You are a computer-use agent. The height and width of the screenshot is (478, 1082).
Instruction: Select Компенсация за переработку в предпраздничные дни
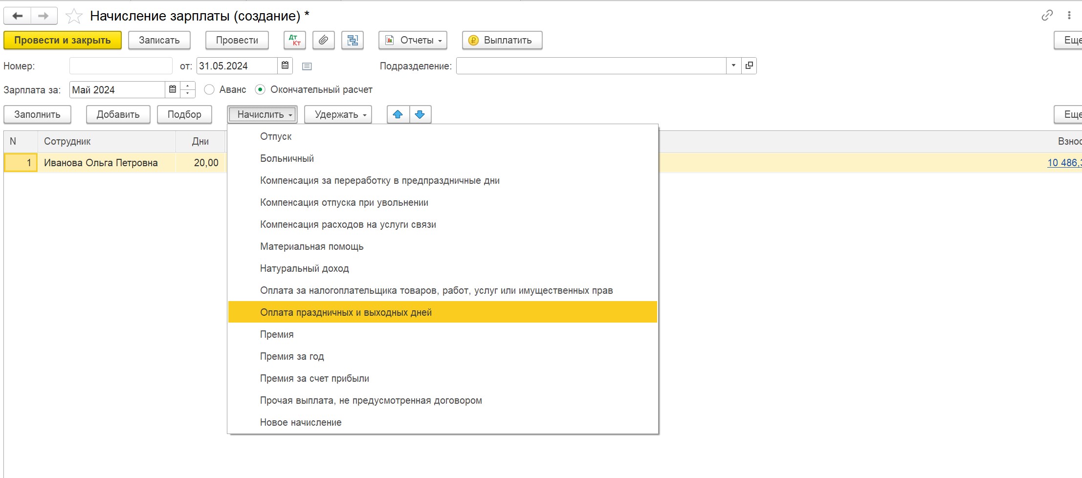click(x=442, y=180)
